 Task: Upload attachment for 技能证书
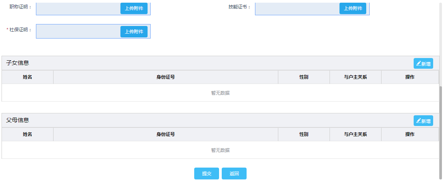tap(352, 8)
